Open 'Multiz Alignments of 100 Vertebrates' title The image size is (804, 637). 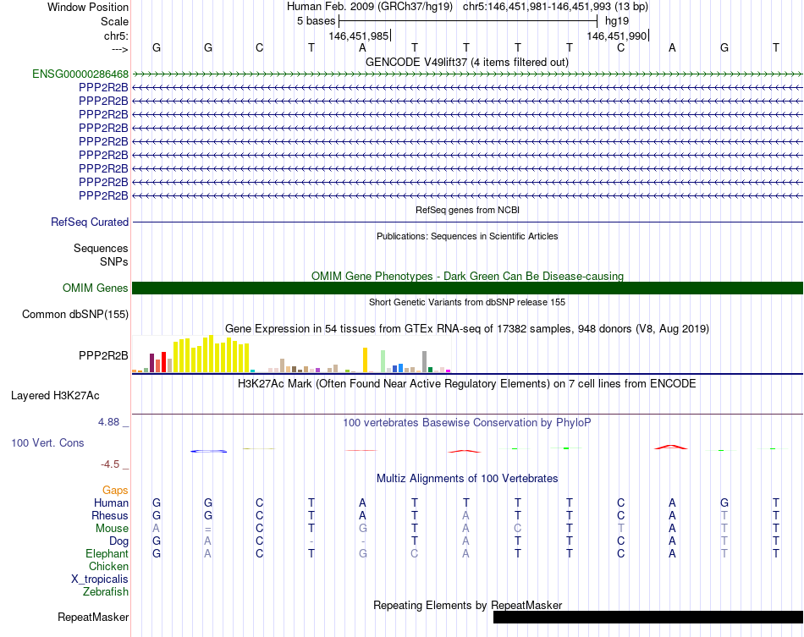pos(467,479)
